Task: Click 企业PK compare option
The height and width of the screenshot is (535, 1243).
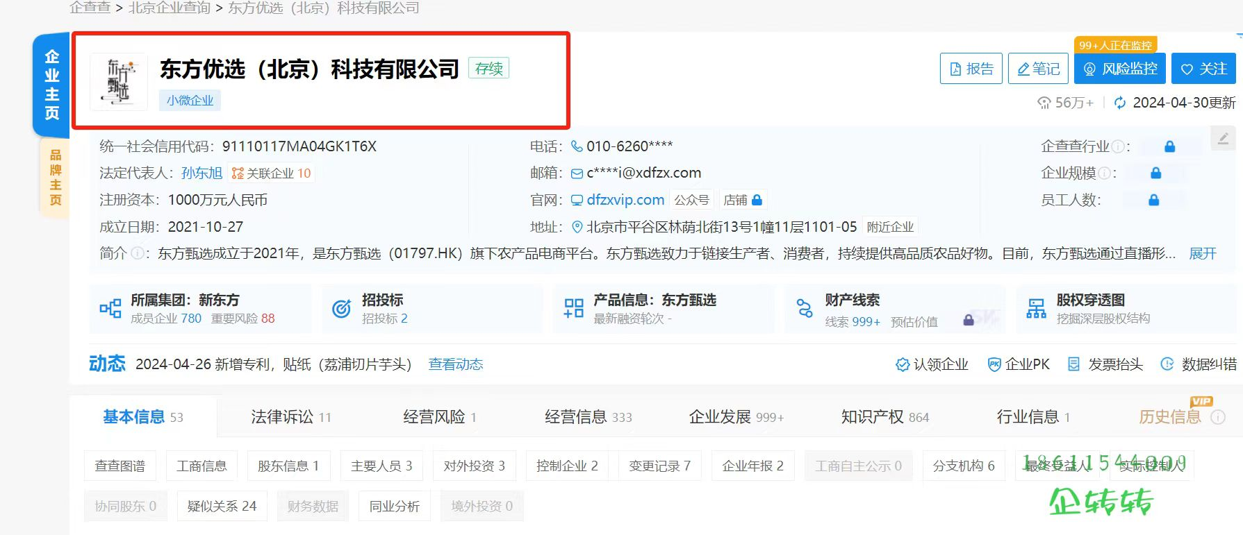Action: point(1019,364)
